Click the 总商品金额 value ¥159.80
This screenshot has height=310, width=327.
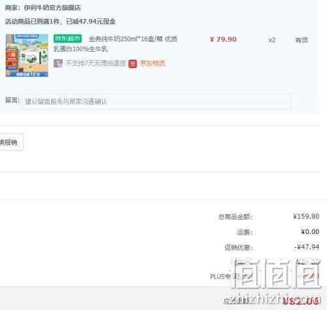click(306, 216)
